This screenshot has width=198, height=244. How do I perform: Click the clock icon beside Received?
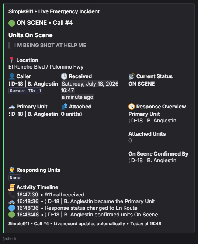click(64, 76)
